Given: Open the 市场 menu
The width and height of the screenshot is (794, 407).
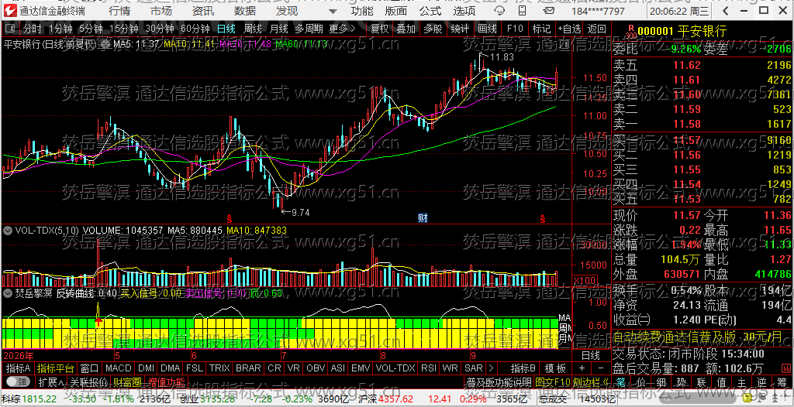Looking at the screenshot, I should [x=161, y=11].
